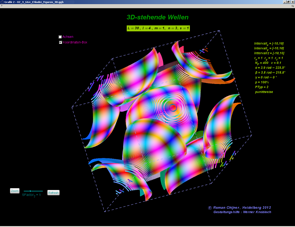Restore down the Grafik 2 window
This screenshot has width=295, height=227.
[x=288, y=2]
